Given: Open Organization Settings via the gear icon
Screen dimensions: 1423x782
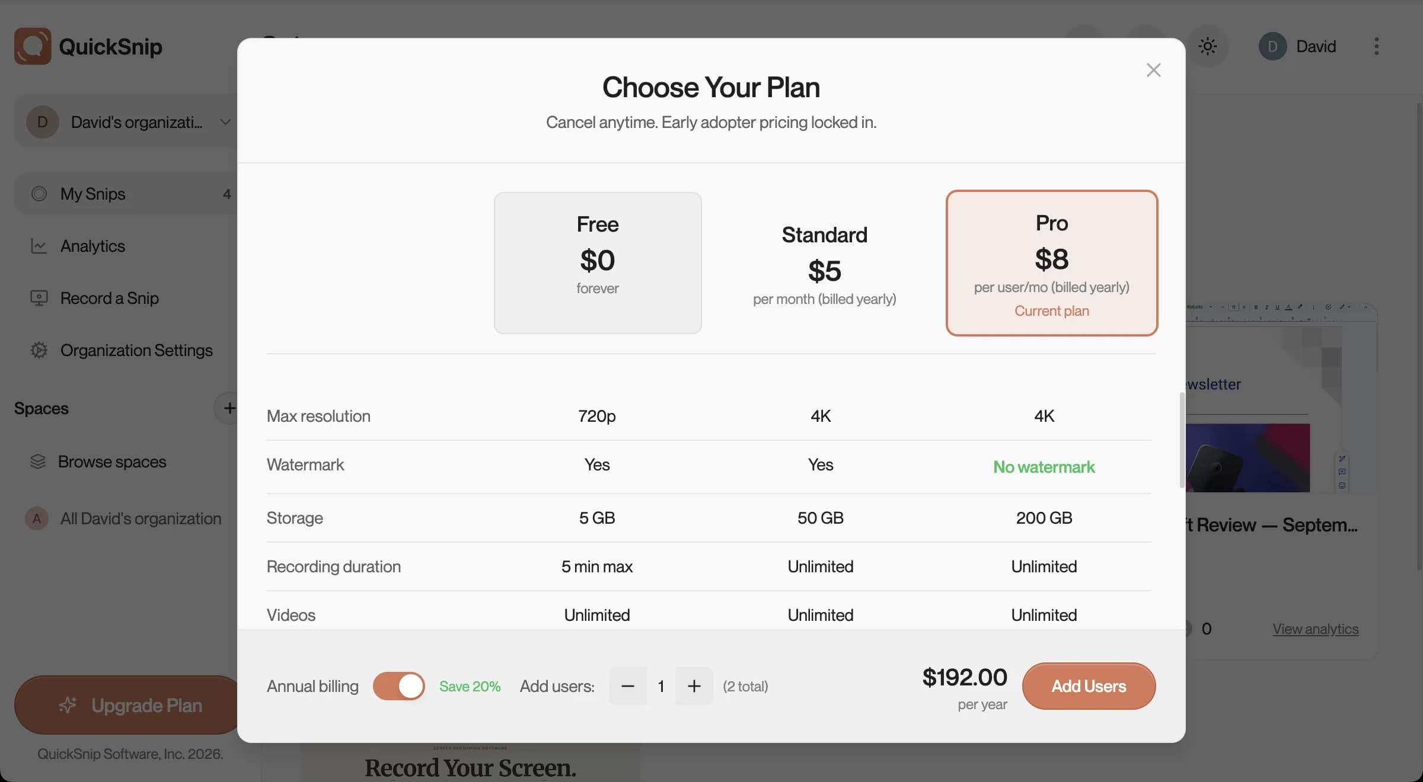Looking at the screenshot, I should [x=39, y=350].
